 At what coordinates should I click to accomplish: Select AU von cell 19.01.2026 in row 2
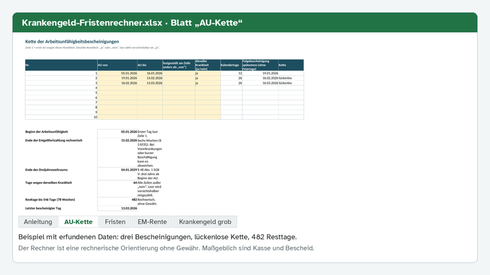click(x=117, y=78)
